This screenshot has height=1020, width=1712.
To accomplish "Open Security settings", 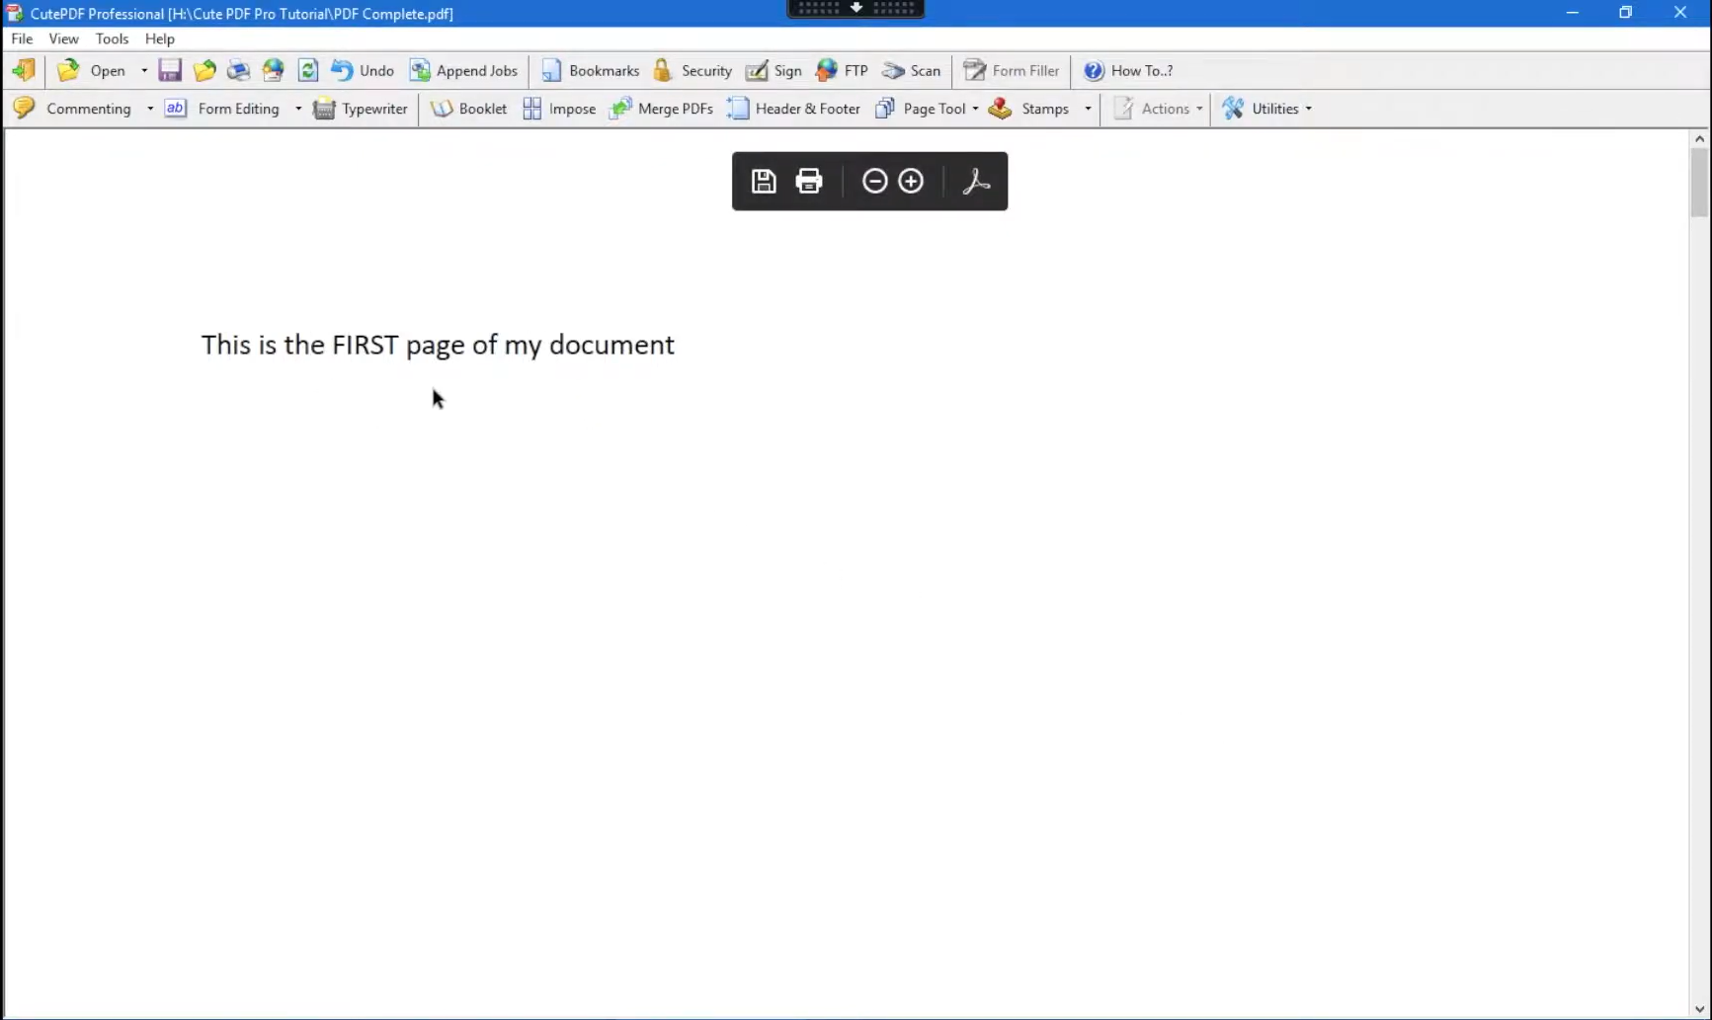I will 693,70.
